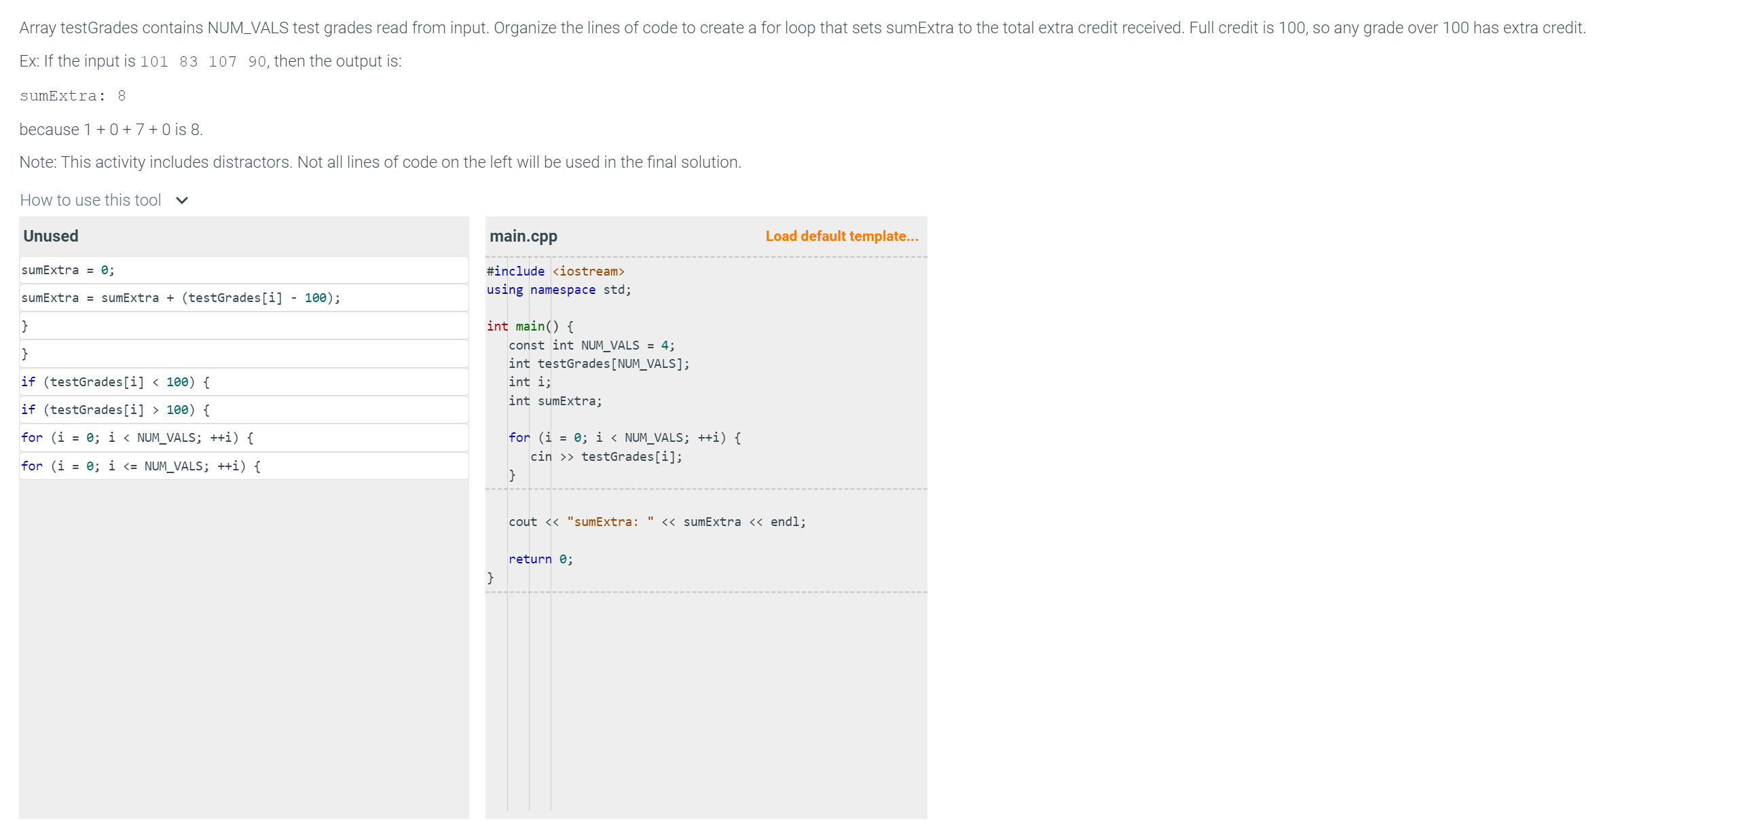Image resolution: width=1749 pixels, height=824 pixels.
Task: Click the 'cout << "sumExtra: "' line in main.cpp
Action: (657, 522)
